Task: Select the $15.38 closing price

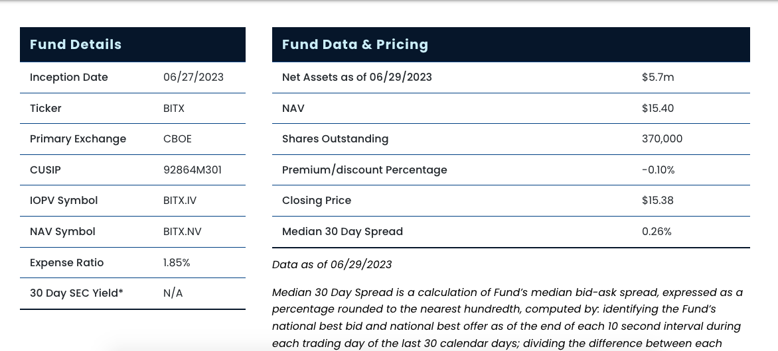Action: click(x=658, y=200)
